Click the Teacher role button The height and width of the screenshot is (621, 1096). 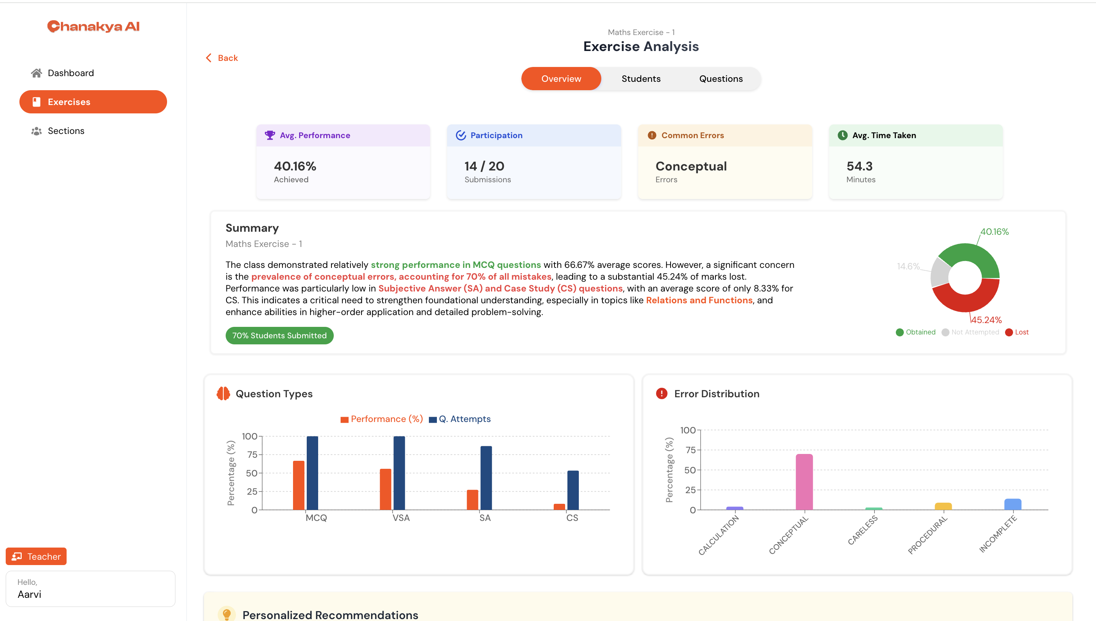click(36, 556)
